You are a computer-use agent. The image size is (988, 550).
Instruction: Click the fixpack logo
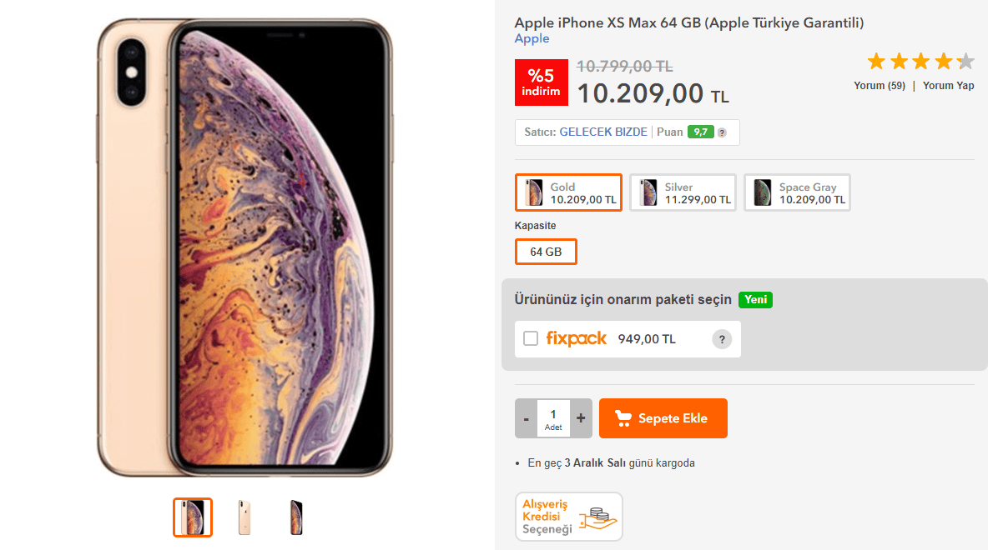[577, 339]
